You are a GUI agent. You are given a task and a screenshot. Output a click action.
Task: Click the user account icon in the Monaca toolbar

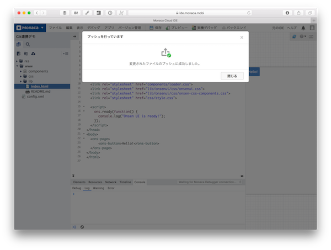coord(312,28)
